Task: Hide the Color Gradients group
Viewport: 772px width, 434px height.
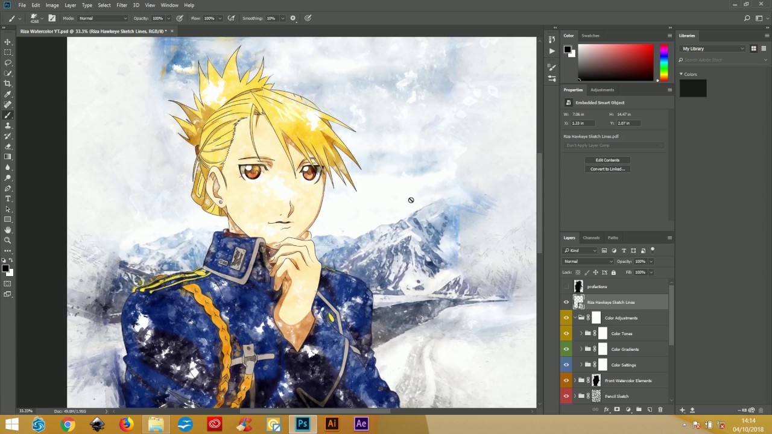Action: [x=566, y=349]
